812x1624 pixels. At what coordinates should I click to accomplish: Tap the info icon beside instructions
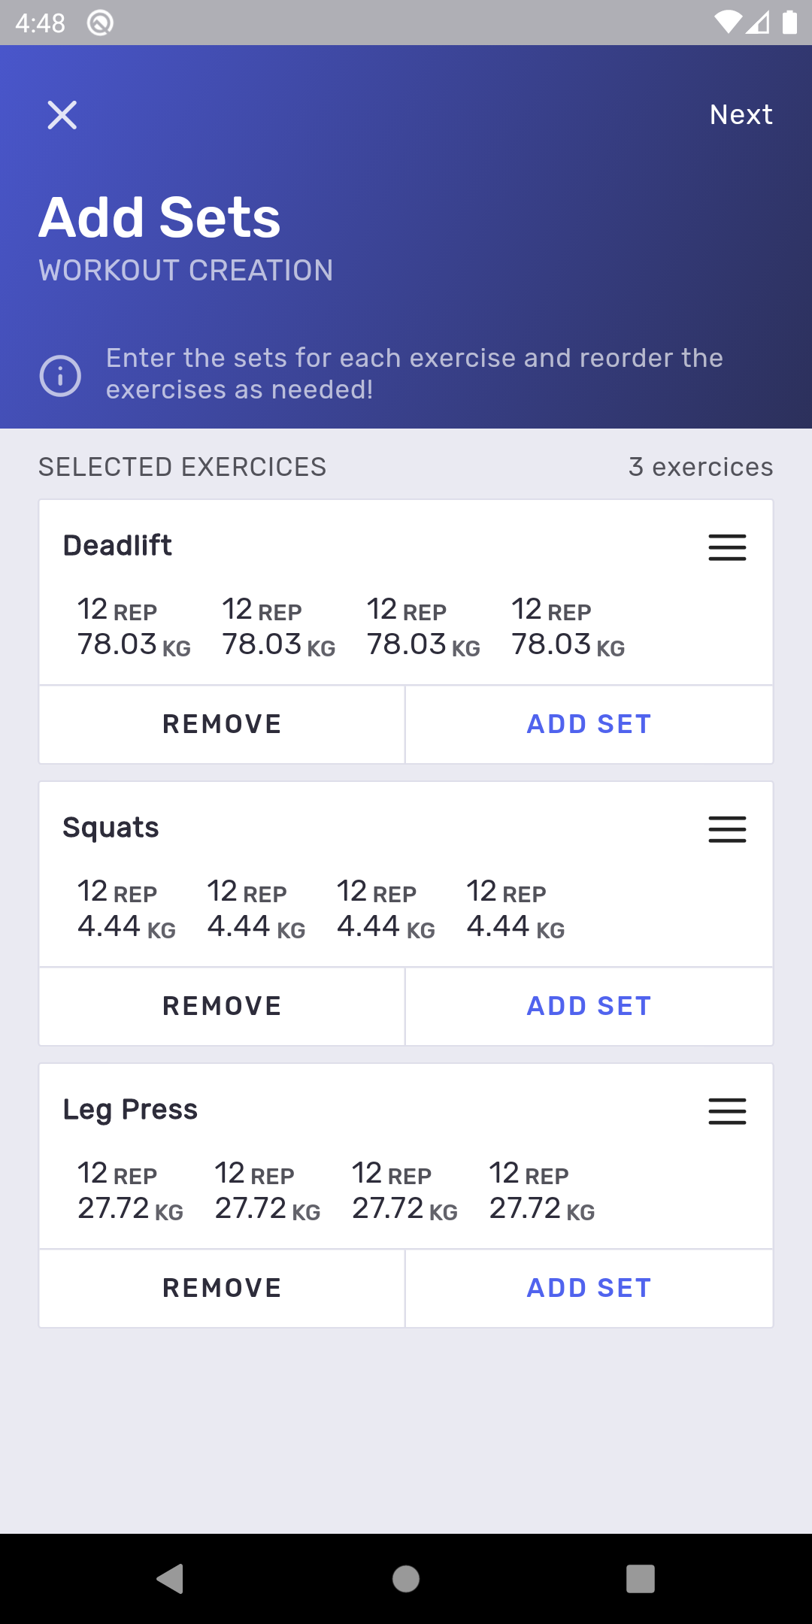[x=60, y=375]
